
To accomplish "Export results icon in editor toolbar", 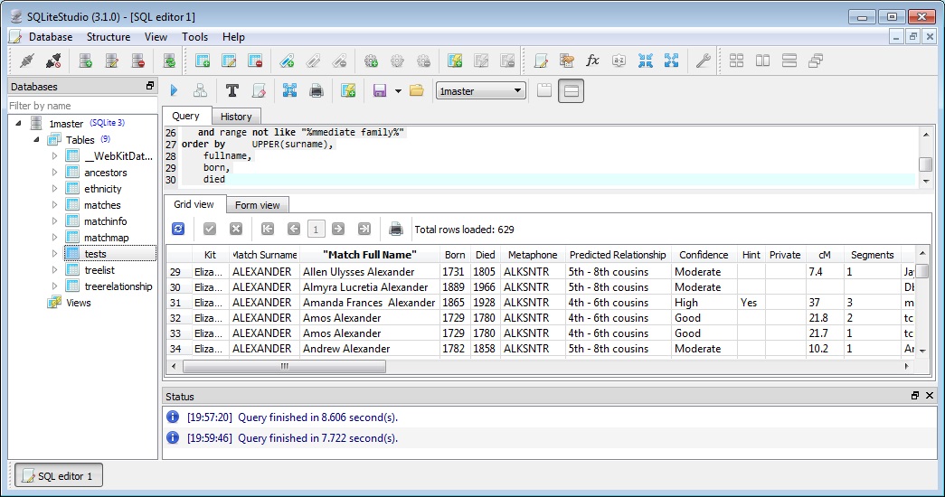I will coord(290,91).
